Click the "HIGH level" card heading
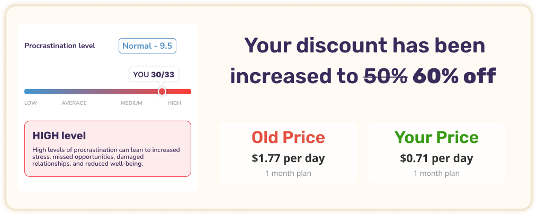This screenshot has height=215, width=537. coord(59,136)
